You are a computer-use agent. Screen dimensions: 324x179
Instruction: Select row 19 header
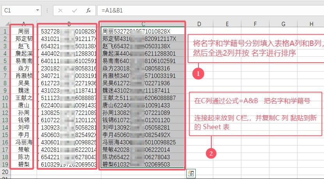point(5,164)
